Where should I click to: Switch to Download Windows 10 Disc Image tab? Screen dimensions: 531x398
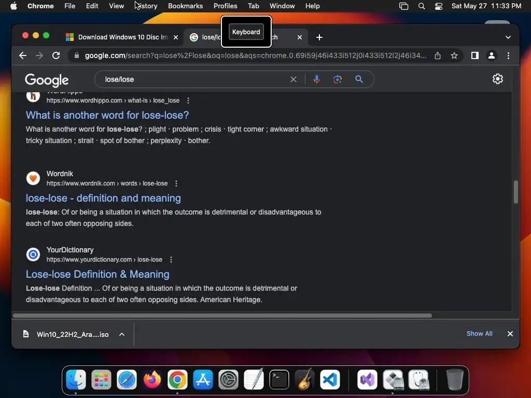click(122, 37)
